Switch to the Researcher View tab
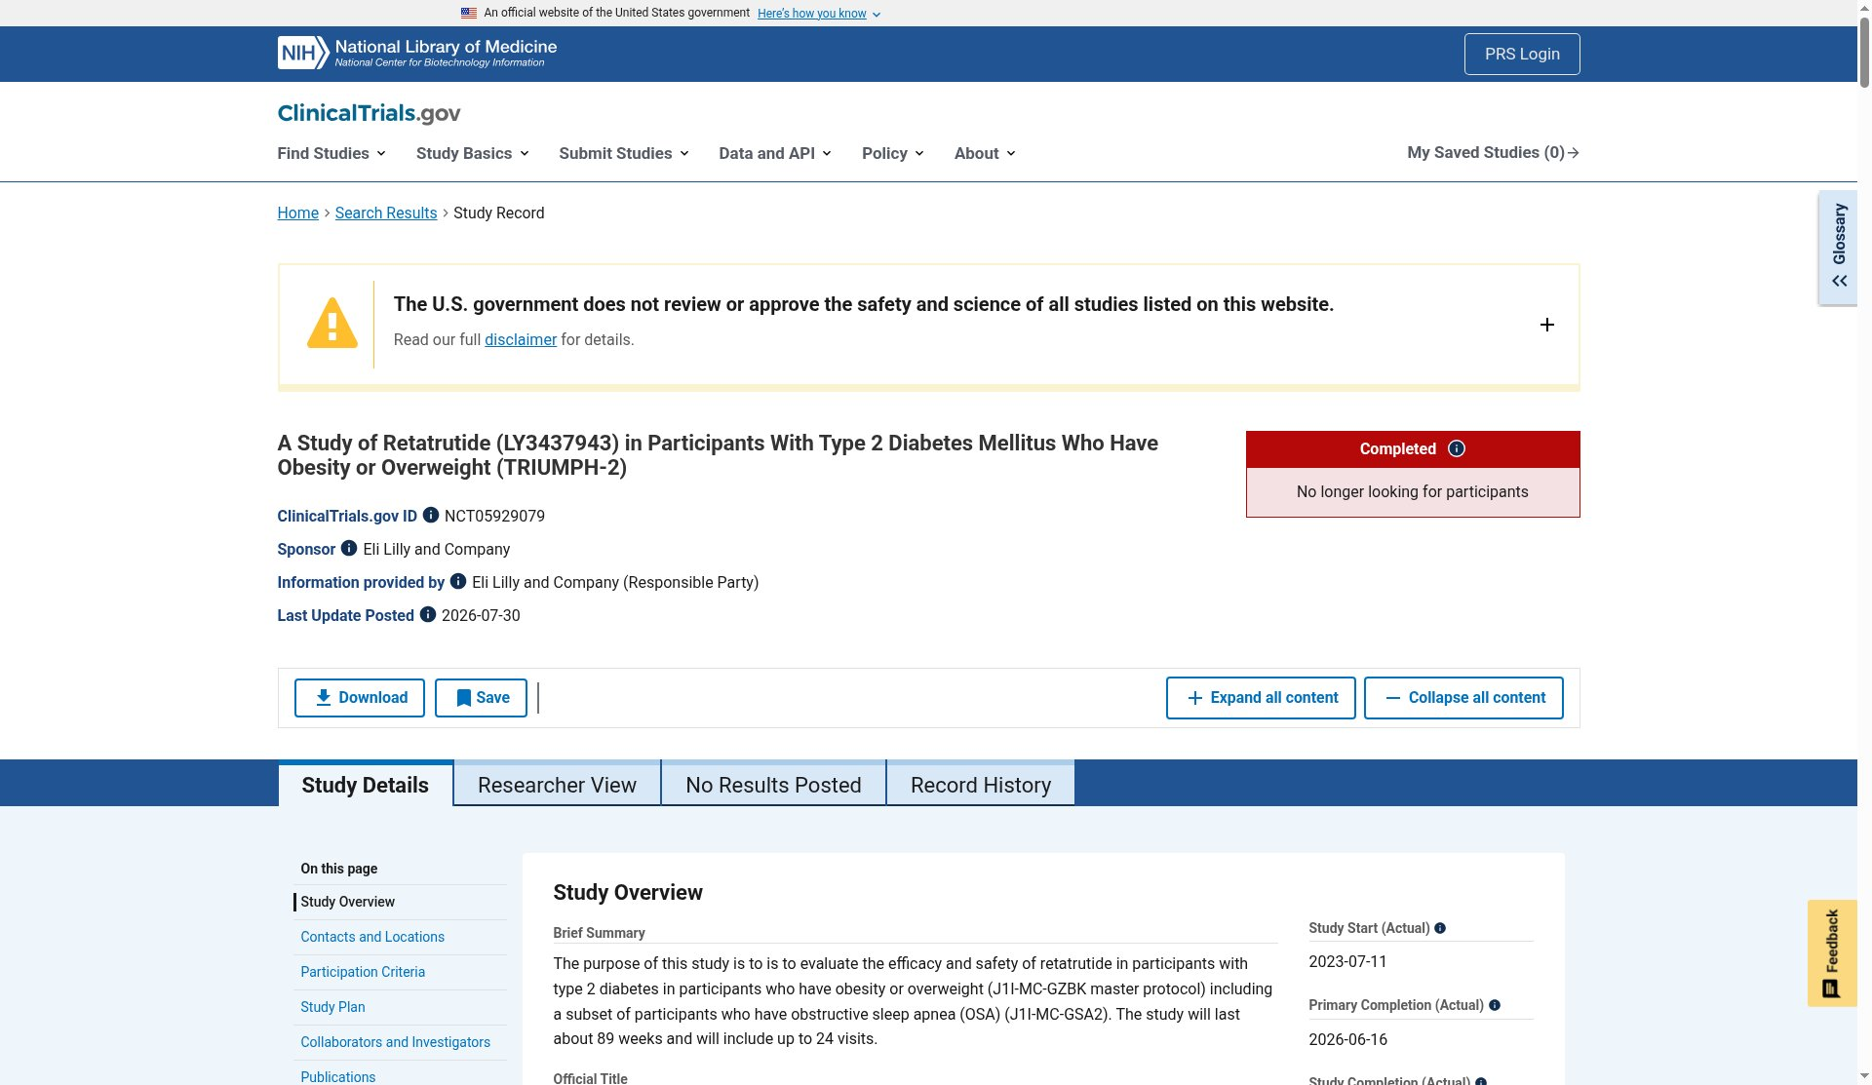 [557, 785]
